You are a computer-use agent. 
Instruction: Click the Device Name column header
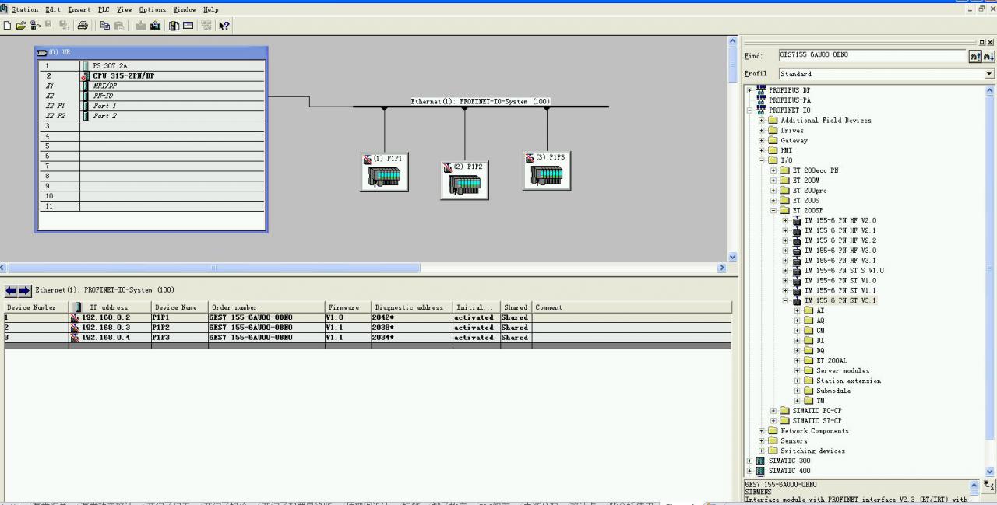(x=179, y=307)
